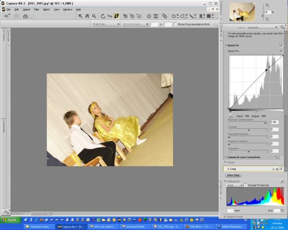The width and height of the screenshot is (288, 230).
Task: Click the New Step button
Action: pyautogui.click(x=233, y=175)
